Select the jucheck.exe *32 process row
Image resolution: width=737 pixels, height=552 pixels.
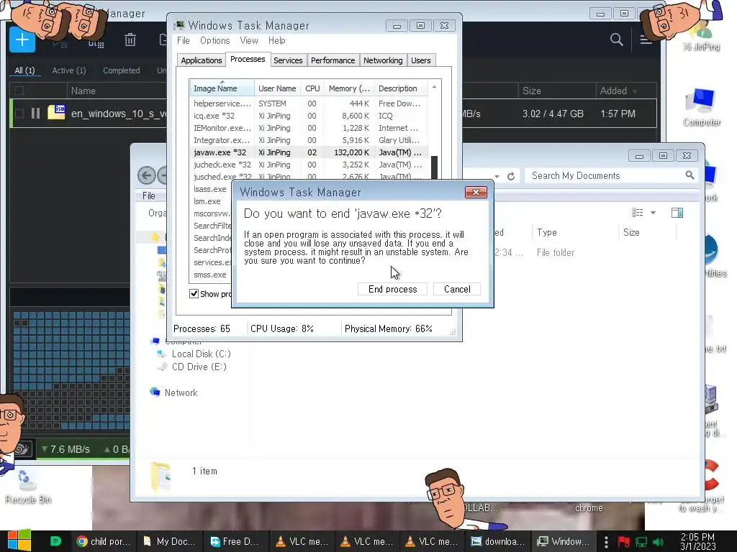point(308,165)
